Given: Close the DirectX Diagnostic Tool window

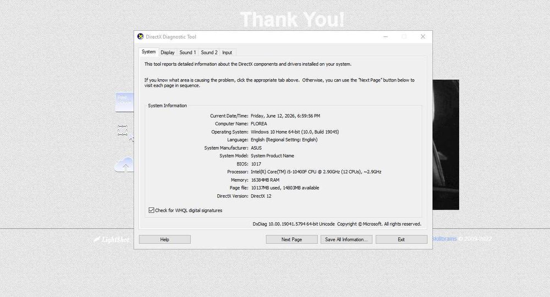Looking at the screenshot, I should click(x=422, y=36).
